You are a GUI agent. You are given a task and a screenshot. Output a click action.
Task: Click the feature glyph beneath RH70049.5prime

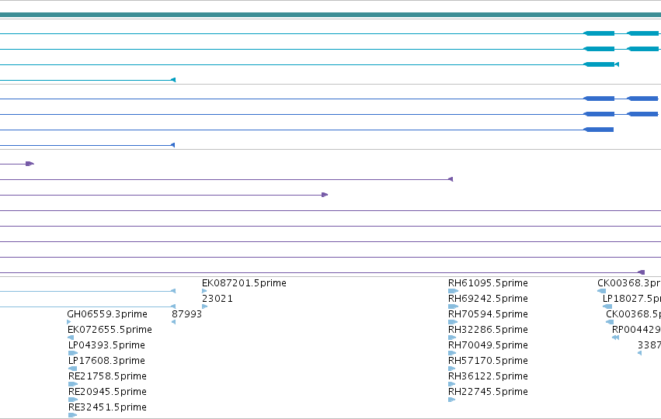[452, 353]
